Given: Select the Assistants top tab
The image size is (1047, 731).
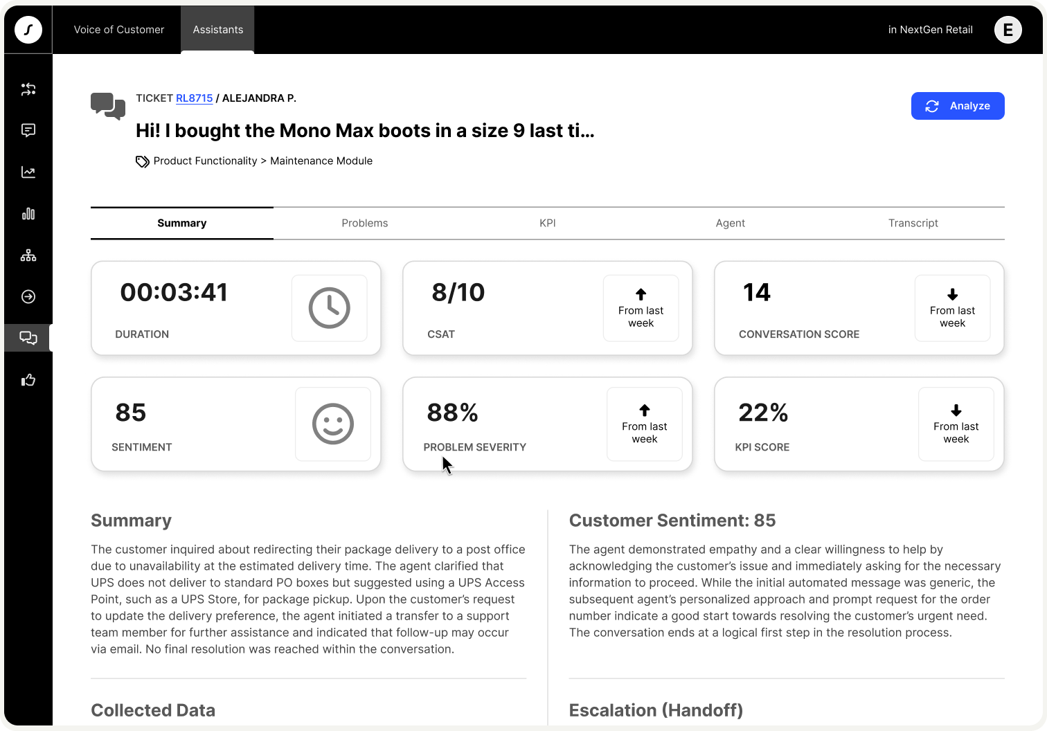Looking at the screenshot, I should 218,30.
